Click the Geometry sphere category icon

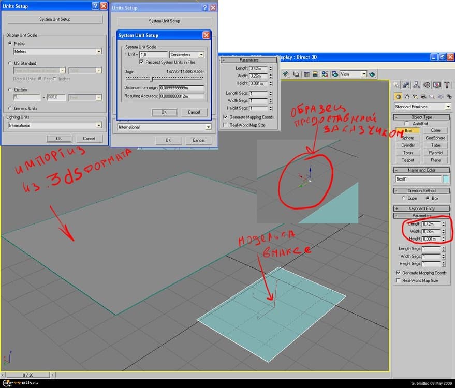(398, 96)
